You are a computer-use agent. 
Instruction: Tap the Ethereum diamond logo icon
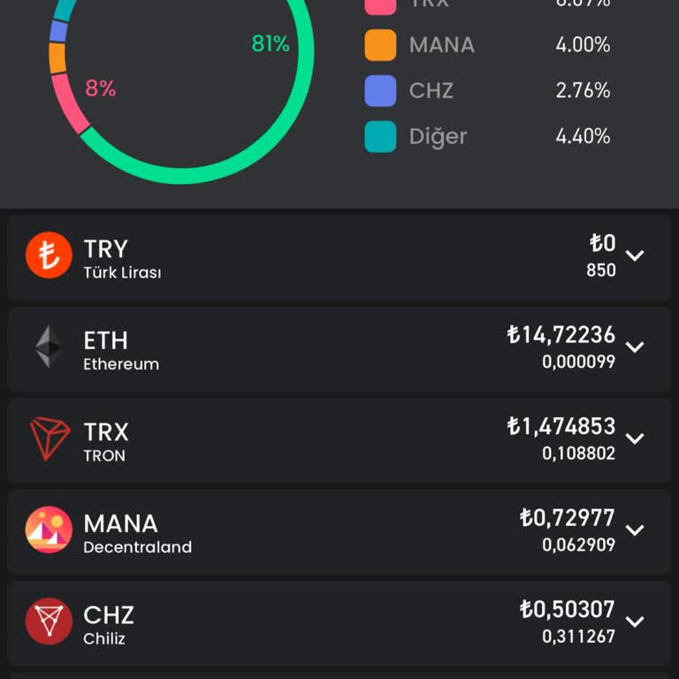tap(49, 347)
